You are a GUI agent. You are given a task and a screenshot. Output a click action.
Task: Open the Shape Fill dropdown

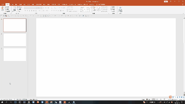105,7
